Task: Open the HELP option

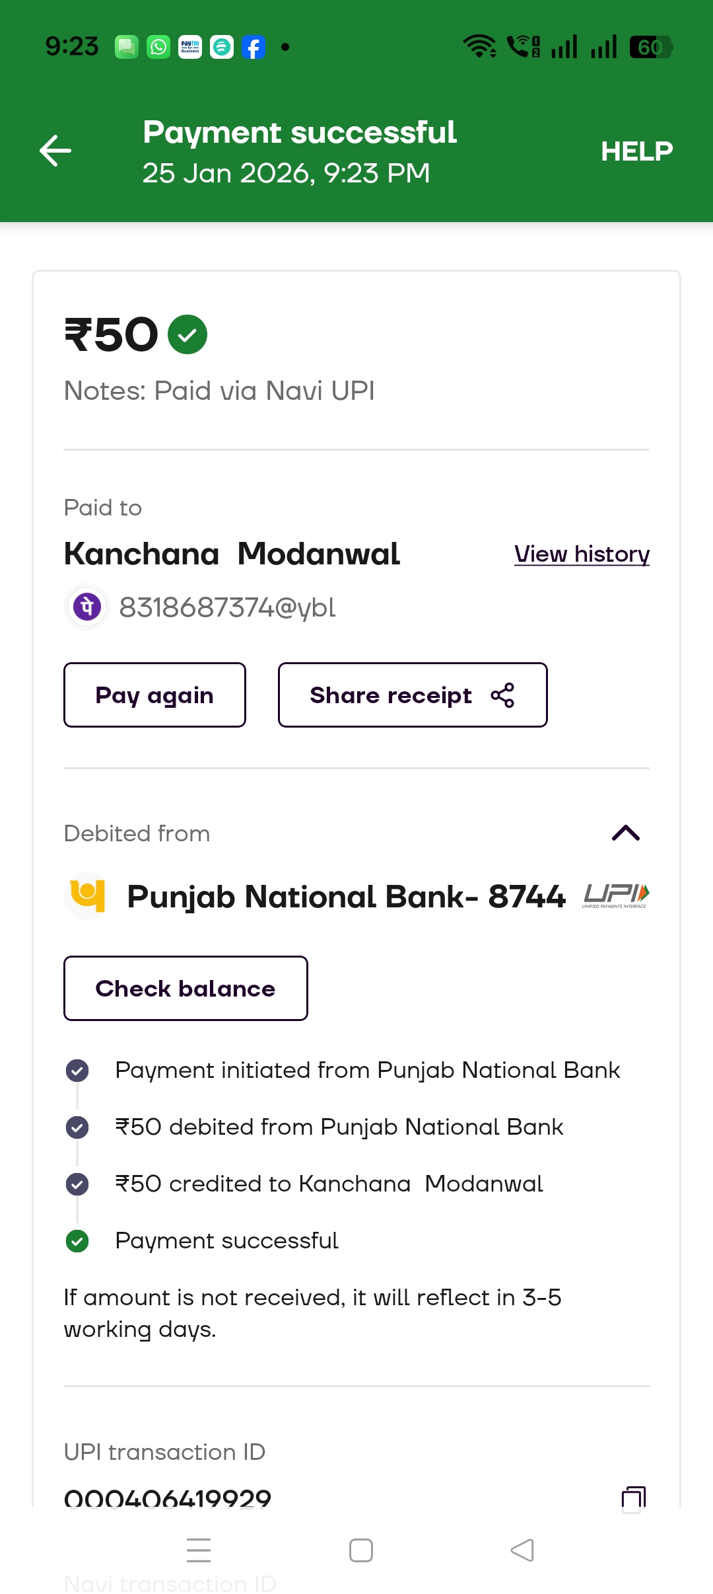Action: (636, 151)
